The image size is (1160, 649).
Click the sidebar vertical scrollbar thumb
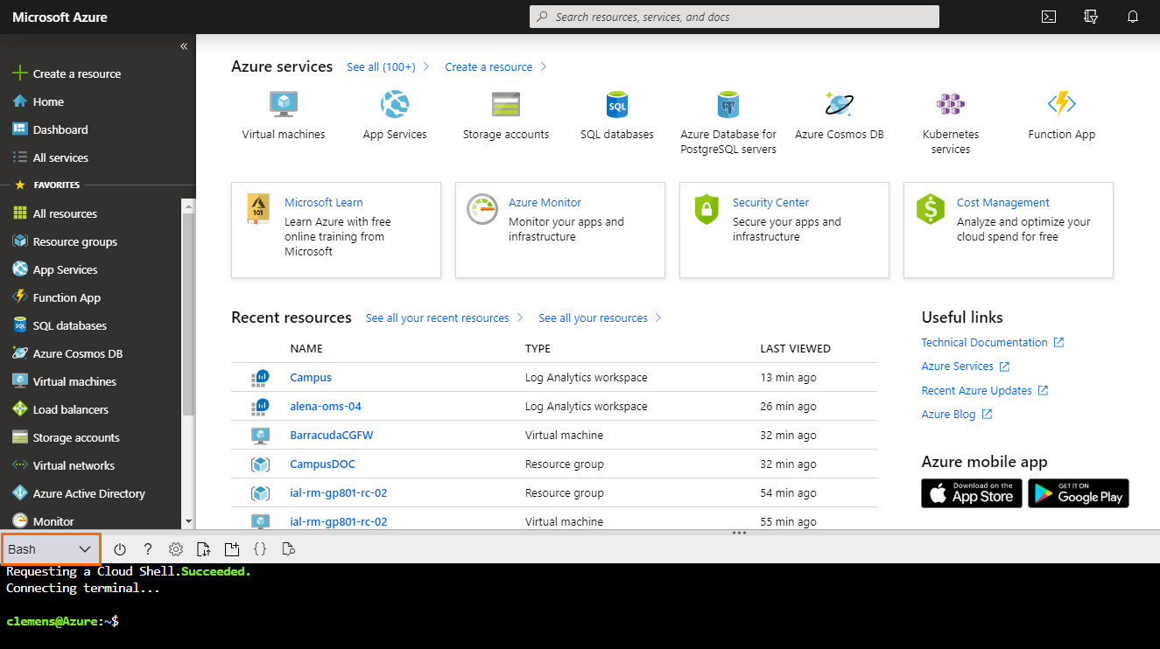click(188, 312)
